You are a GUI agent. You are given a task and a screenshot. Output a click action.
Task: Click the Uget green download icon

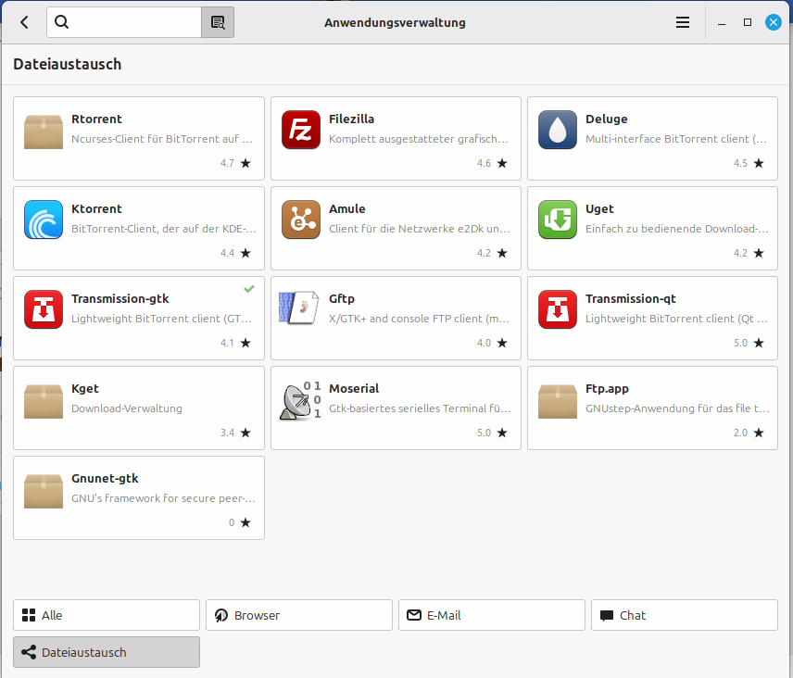(x=558, y=220)
